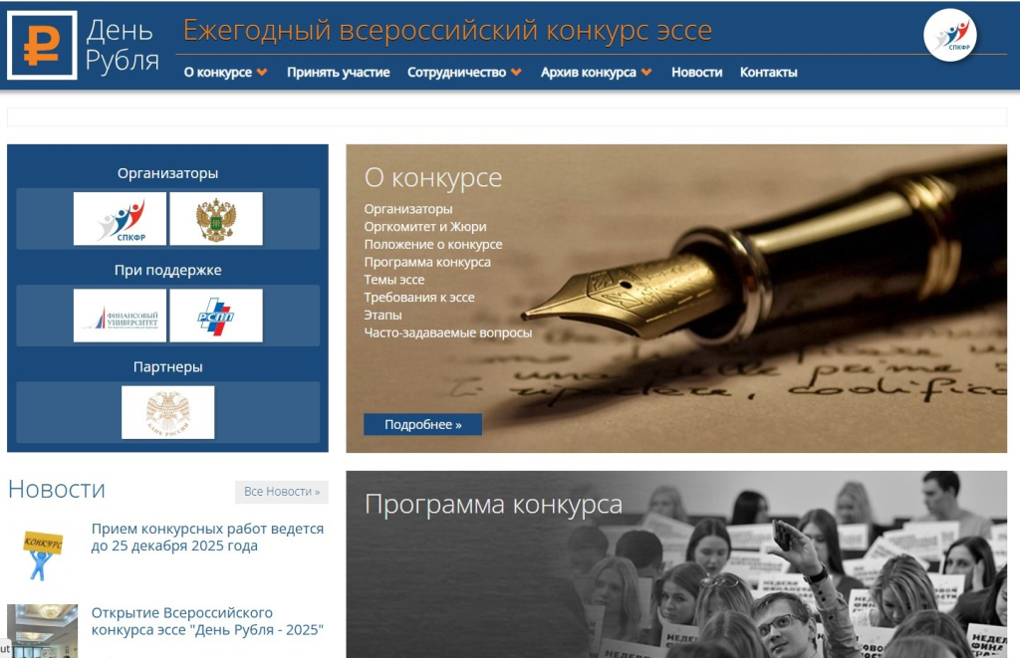Go to the Контакты menu item
Image resolution: width=1020 pixels, height=658 pixels.
[x=768, y=73]
